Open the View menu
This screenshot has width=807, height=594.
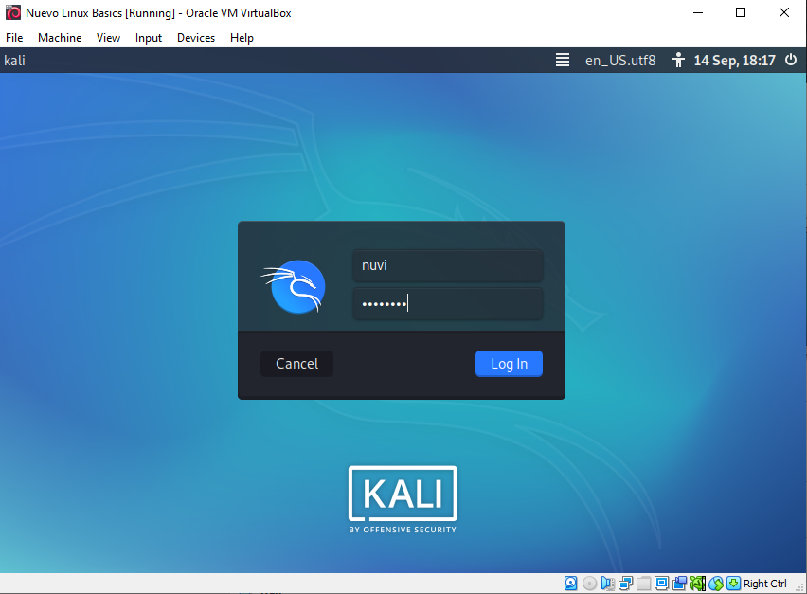coord(108,38)
